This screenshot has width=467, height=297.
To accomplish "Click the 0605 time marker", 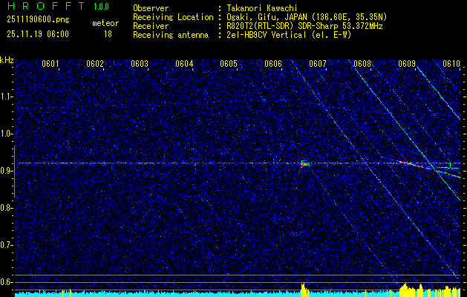I will [229, 64].
